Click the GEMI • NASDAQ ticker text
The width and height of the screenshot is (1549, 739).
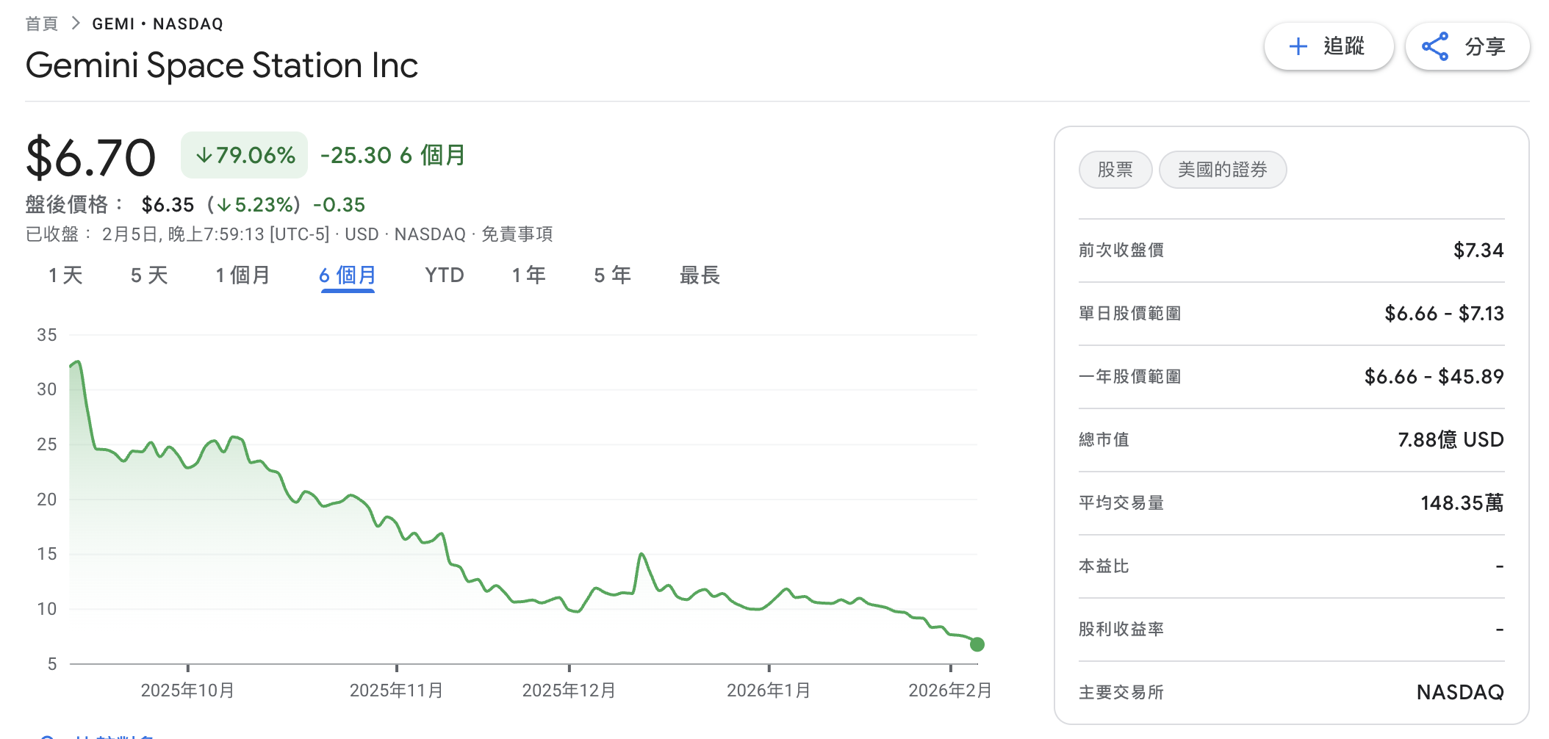157,24
